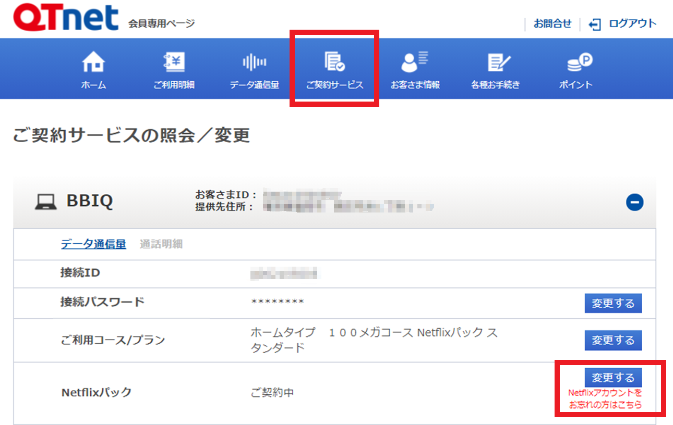Viewport: 673px width, 425px height.
Task: Open データ通信量 waveform icon
Action: [x=255, y=63]
